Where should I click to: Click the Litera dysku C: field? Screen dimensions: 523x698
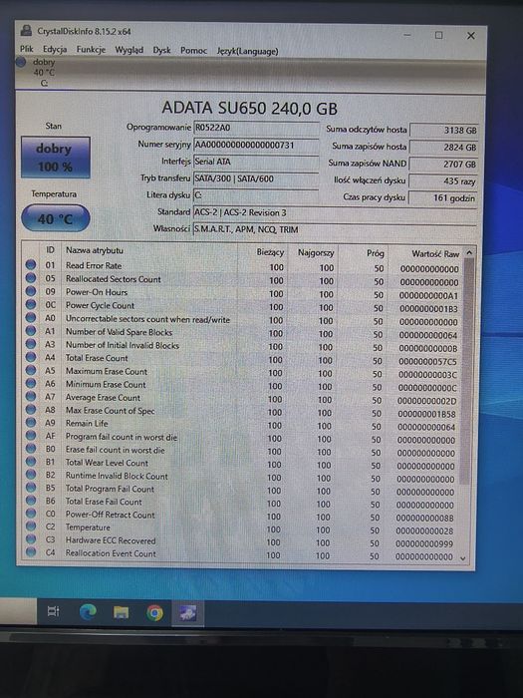point(256,195)
